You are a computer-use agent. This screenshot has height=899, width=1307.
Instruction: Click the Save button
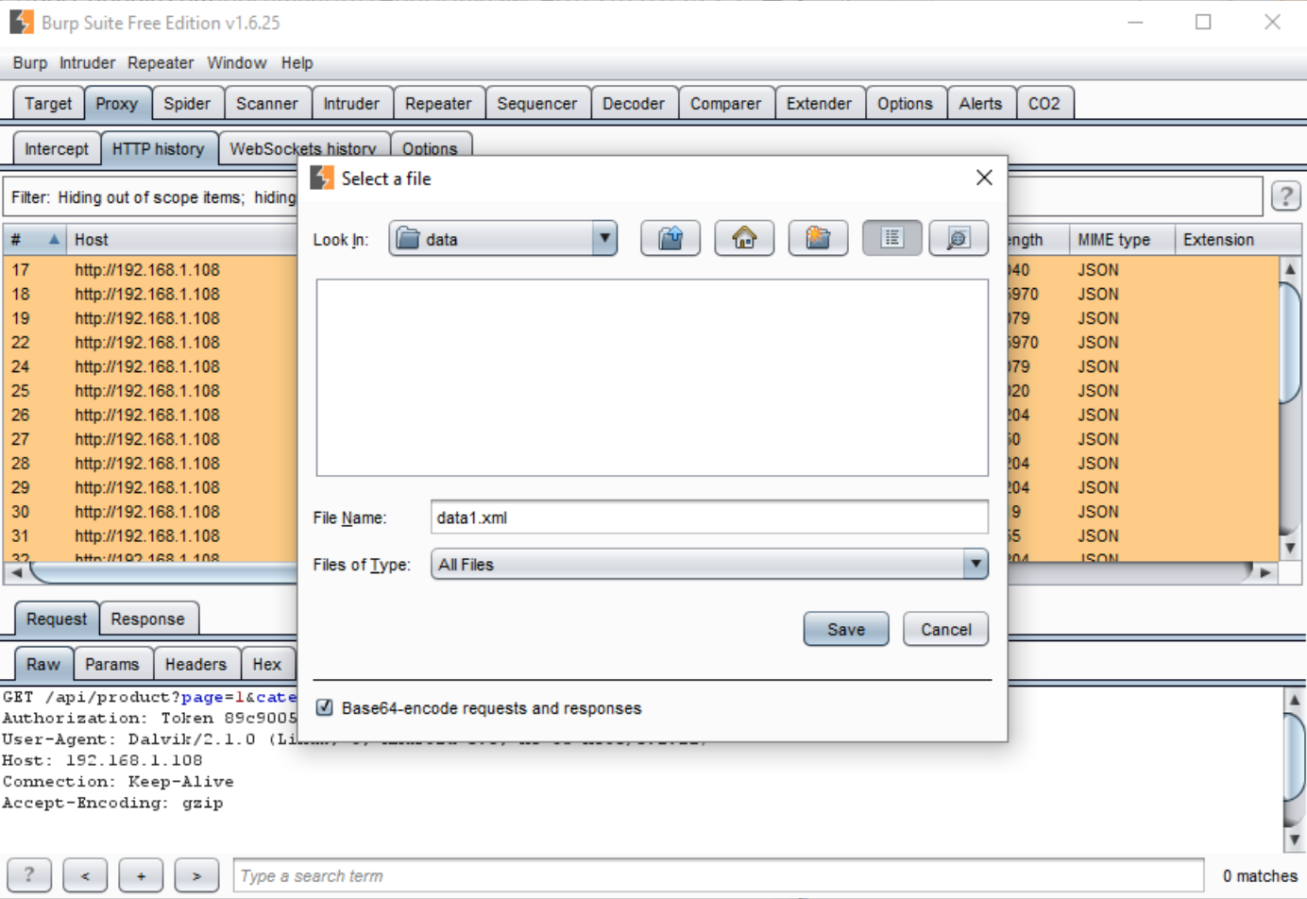(x=846, y=629)
